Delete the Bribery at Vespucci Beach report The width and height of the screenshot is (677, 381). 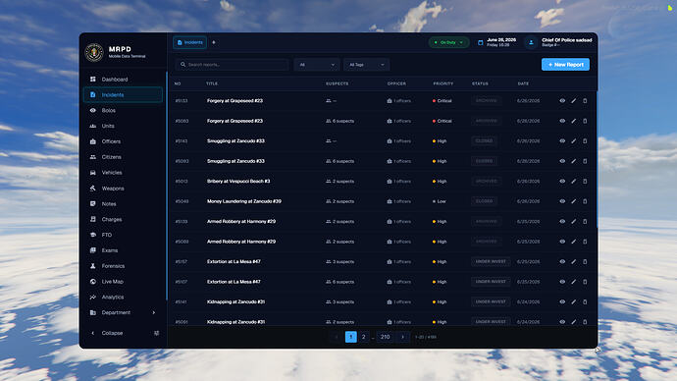click(x=585, y=182)
